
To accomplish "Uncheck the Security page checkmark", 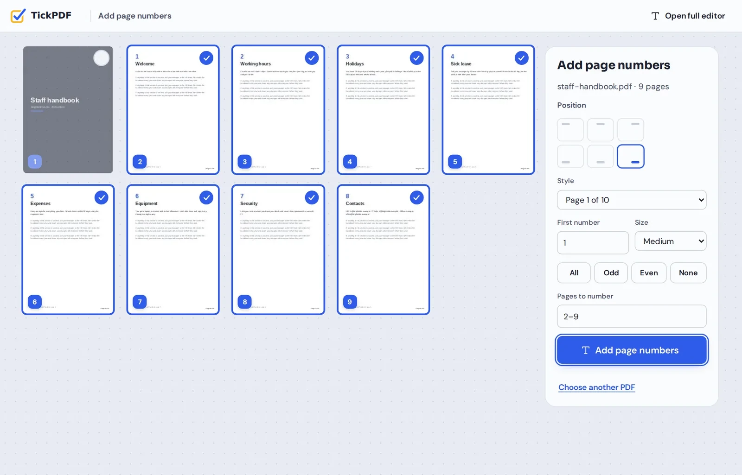I will 312,197.
